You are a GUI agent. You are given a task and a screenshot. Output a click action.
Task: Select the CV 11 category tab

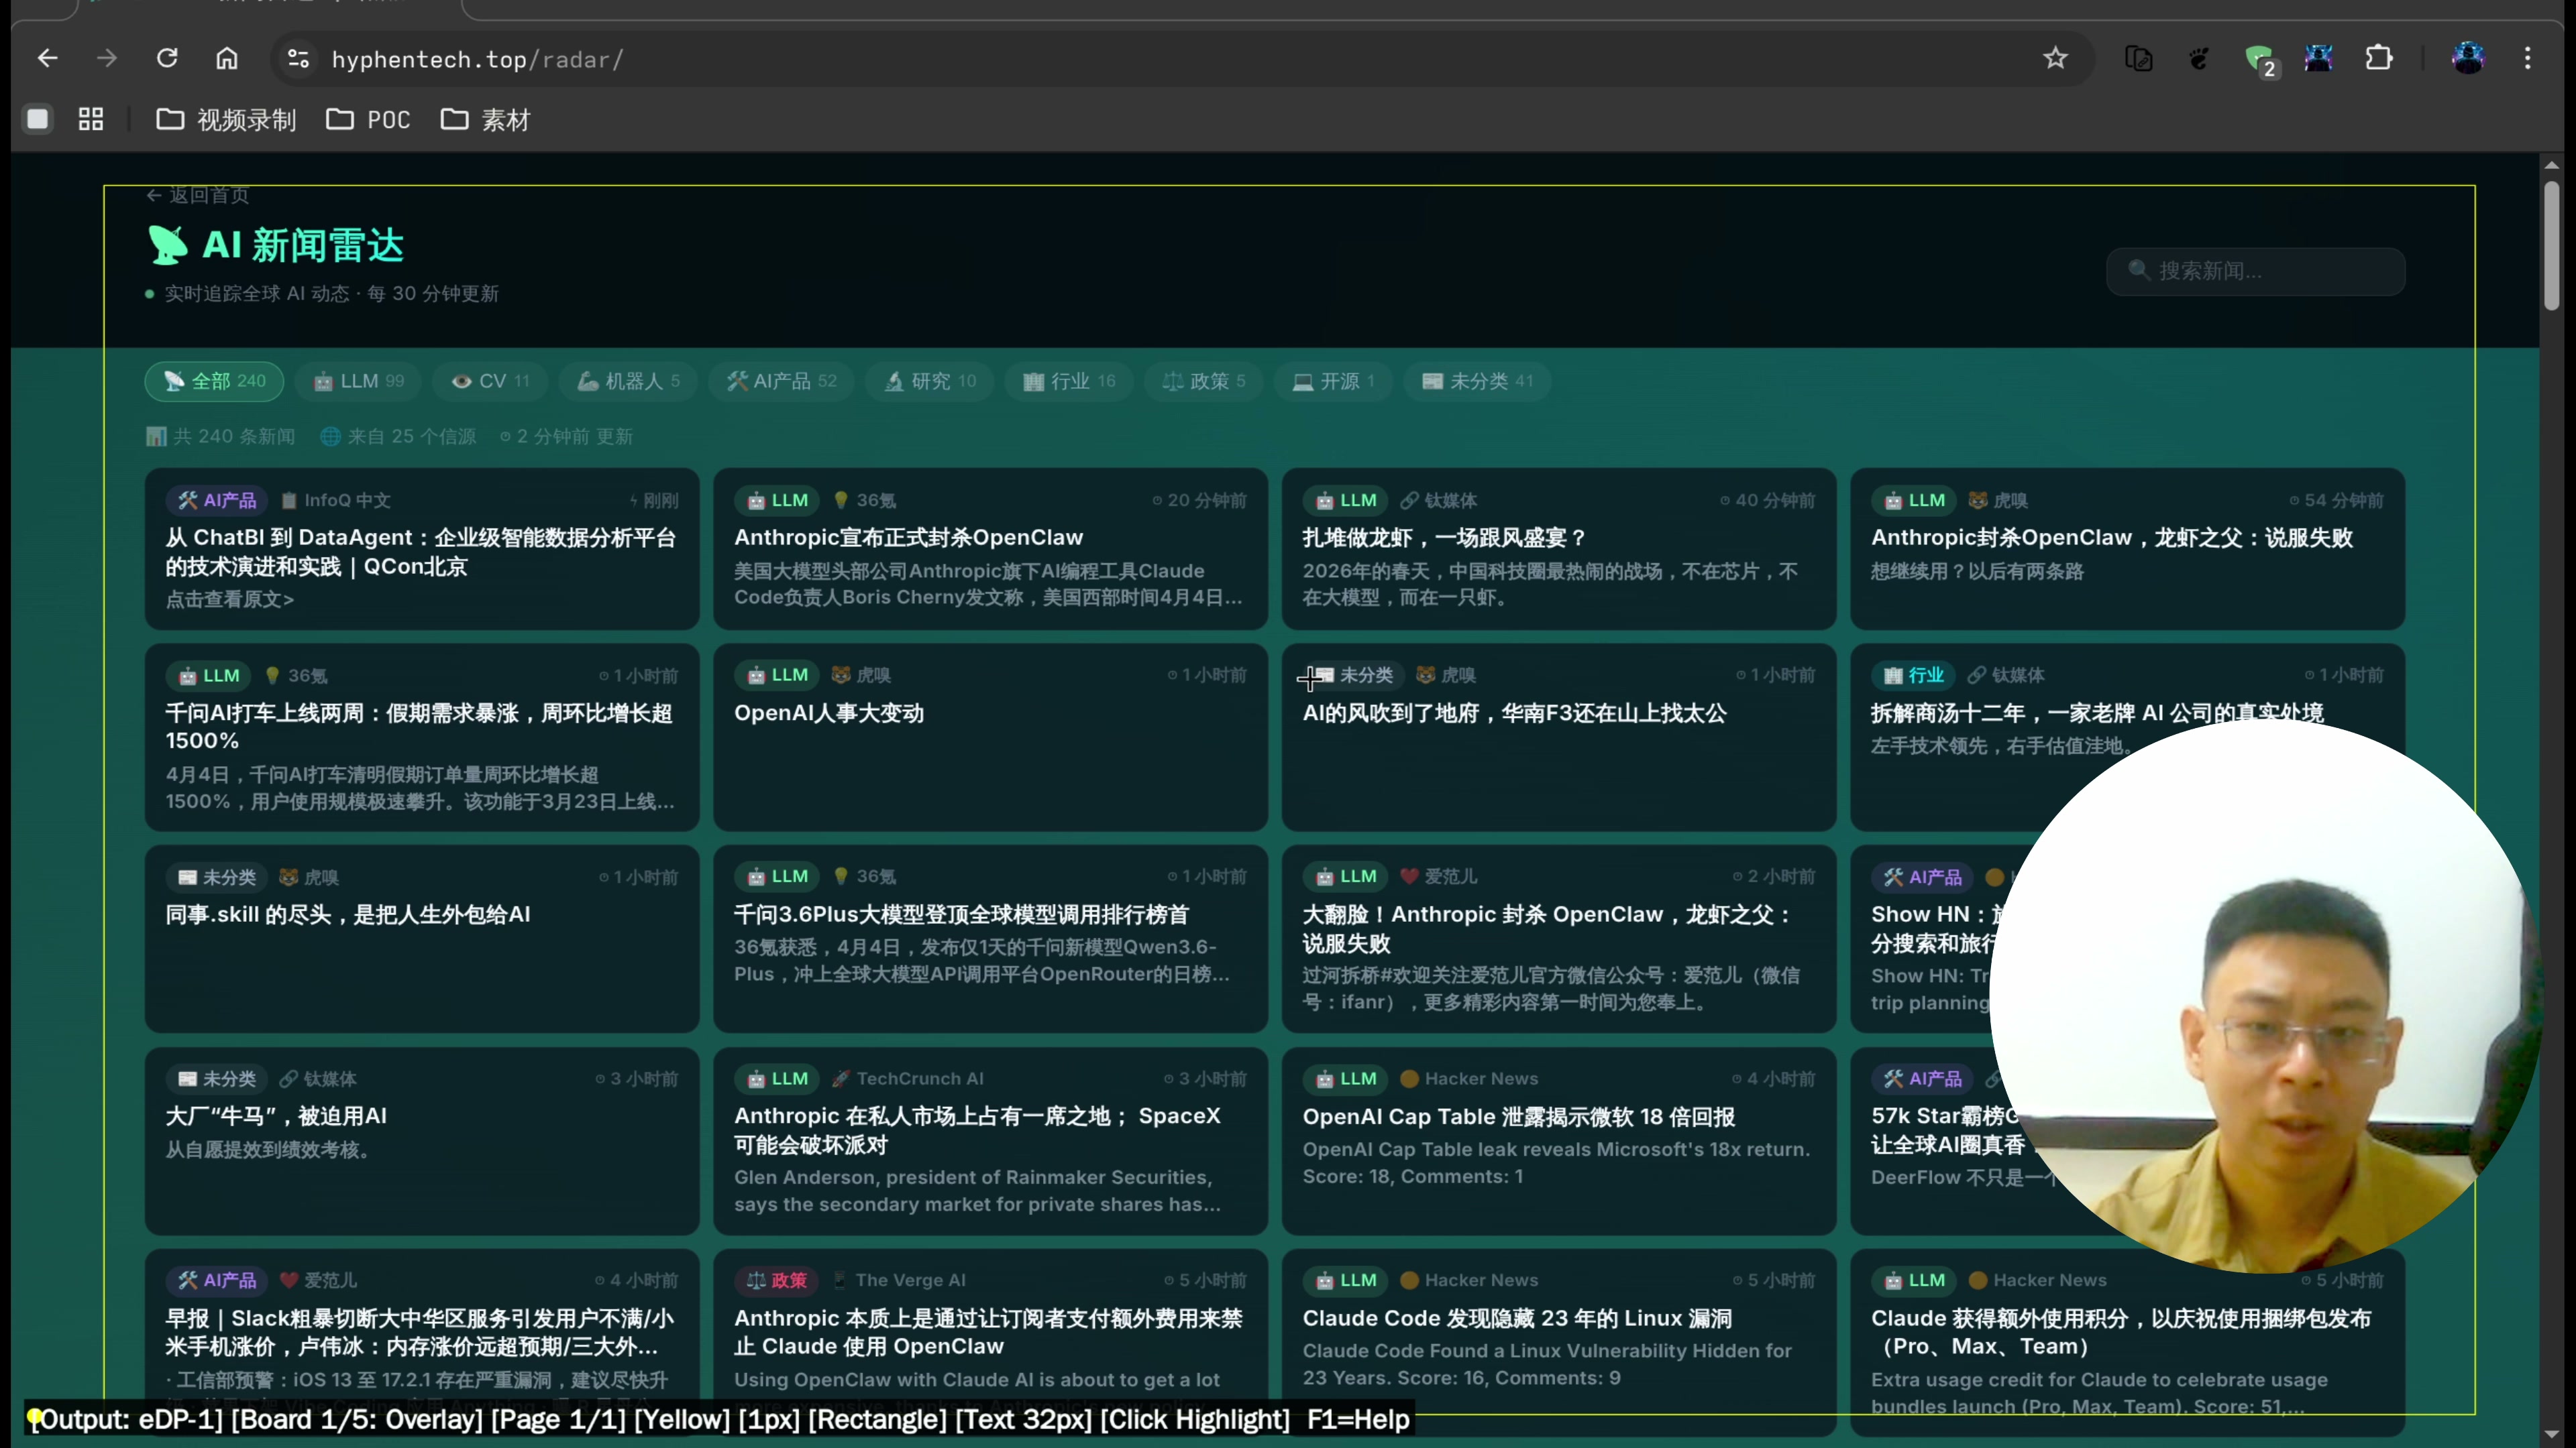[x=490, y=381]
